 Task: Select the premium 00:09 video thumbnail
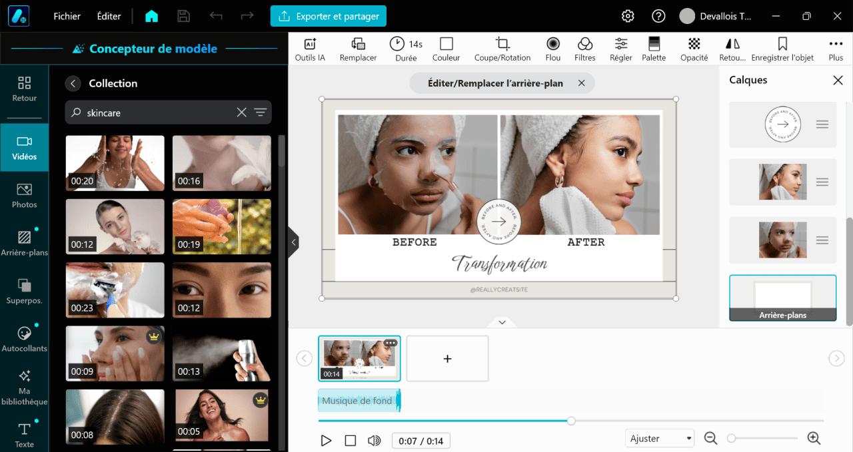coord(115,353)
